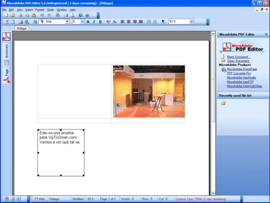Toggle Italic formatting

pos(94,22)
